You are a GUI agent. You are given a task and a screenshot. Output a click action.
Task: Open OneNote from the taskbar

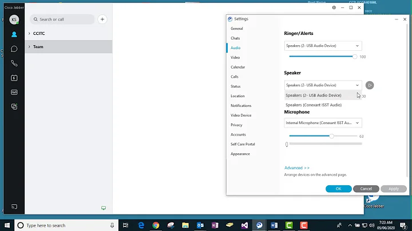tap(215, 225)
